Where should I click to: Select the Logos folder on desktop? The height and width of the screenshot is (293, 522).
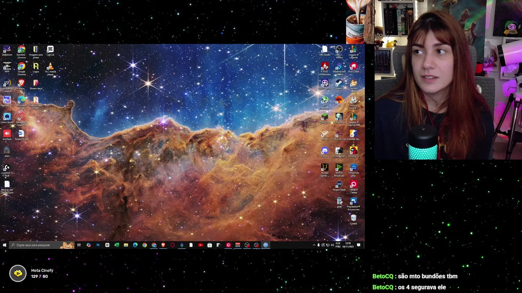coord(36,68)
